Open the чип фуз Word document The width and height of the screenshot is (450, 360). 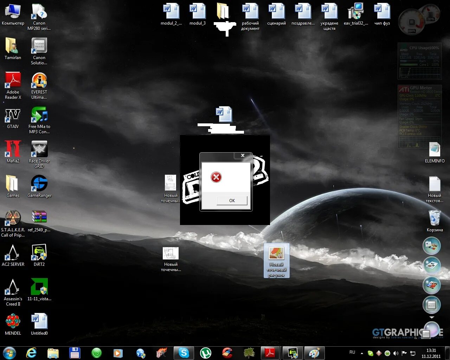pyautogui.click(x=382, y=15)
